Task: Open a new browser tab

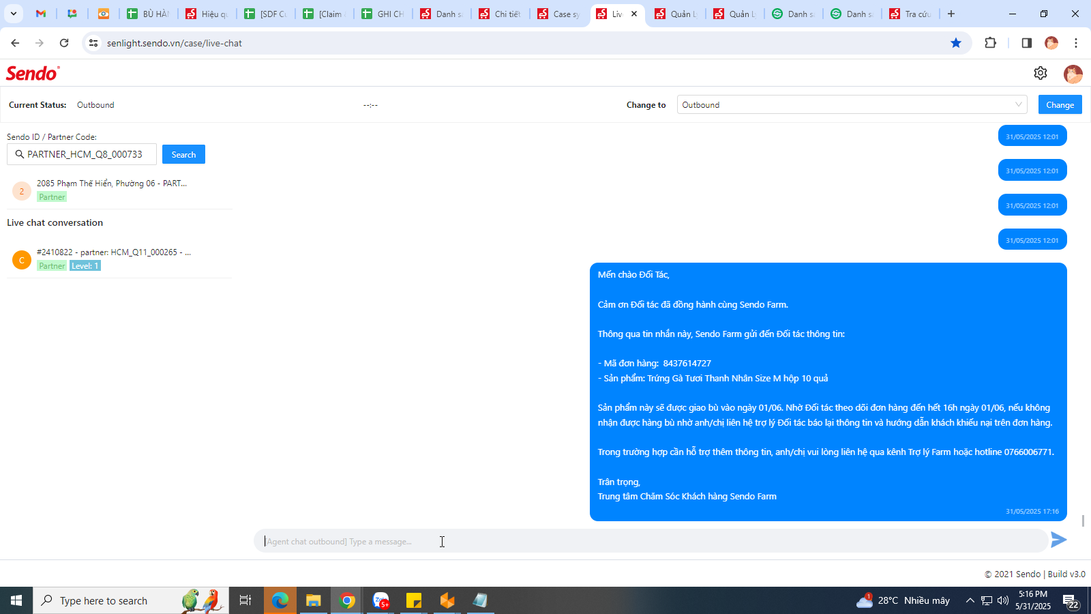Action: click(x=951, y=14)
